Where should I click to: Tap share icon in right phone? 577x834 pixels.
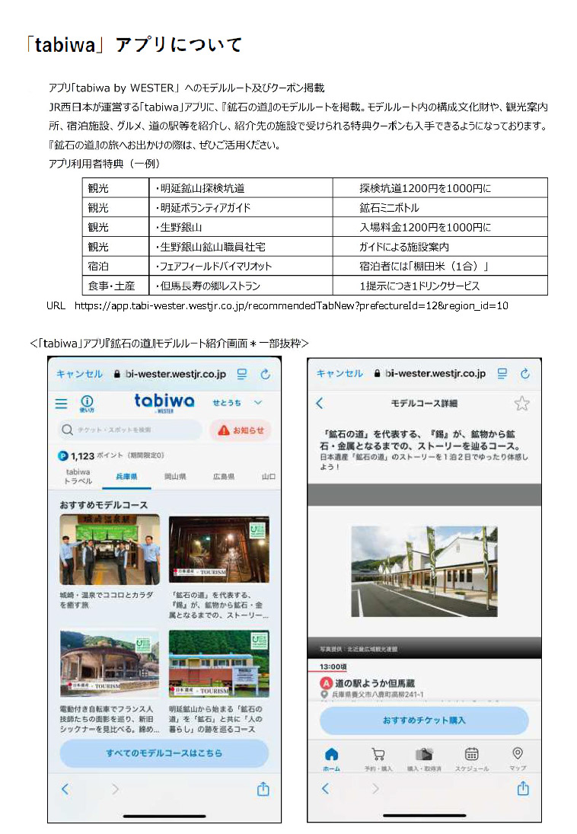(523, 788)
